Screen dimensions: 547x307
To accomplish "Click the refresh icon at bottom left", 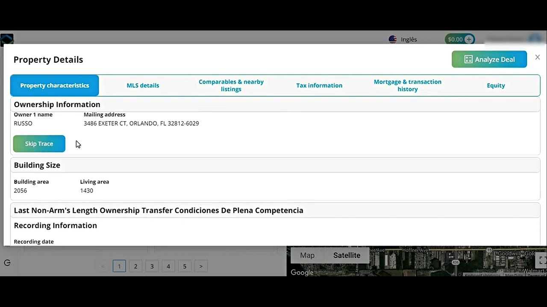I will coord(7,263).
